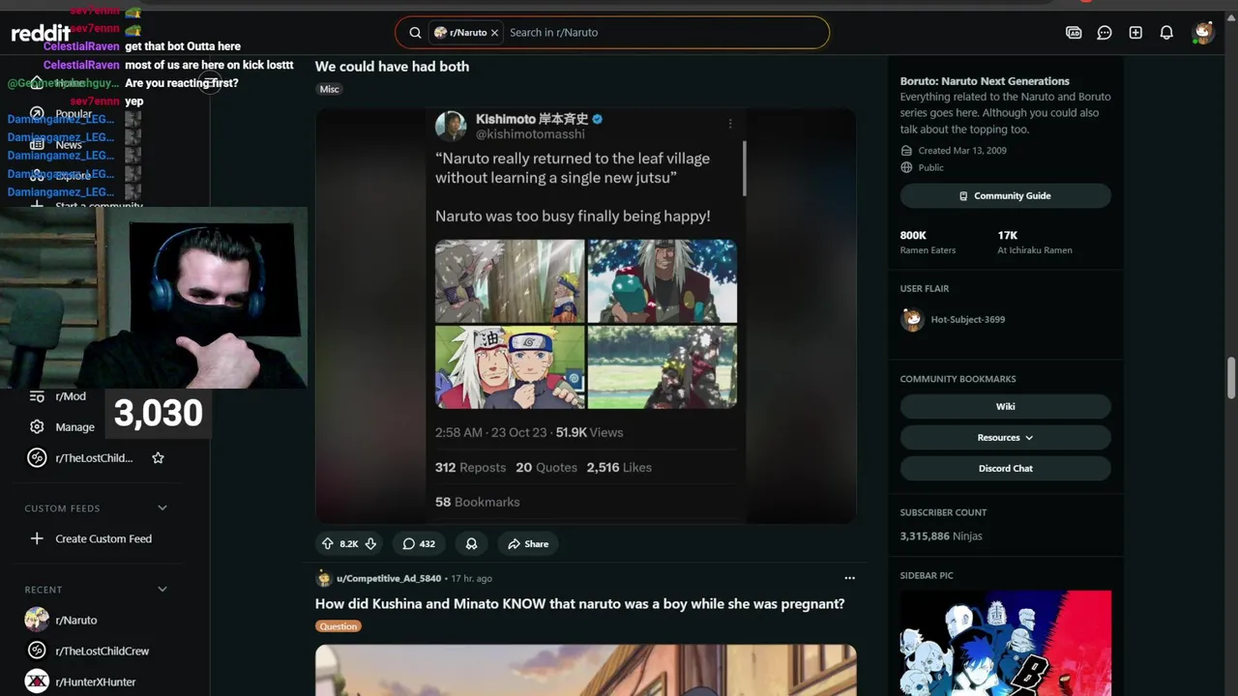1238x696 pixels.
Task: Click the Public visibility label
Action: (x=930, y=167)
